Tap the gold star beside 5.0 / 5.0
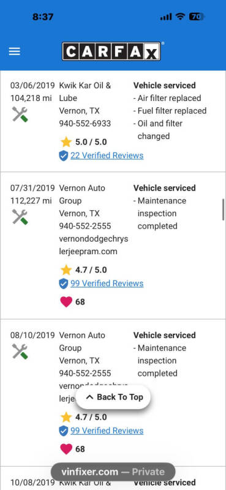226x490 pixels. [x=66, y=142]
